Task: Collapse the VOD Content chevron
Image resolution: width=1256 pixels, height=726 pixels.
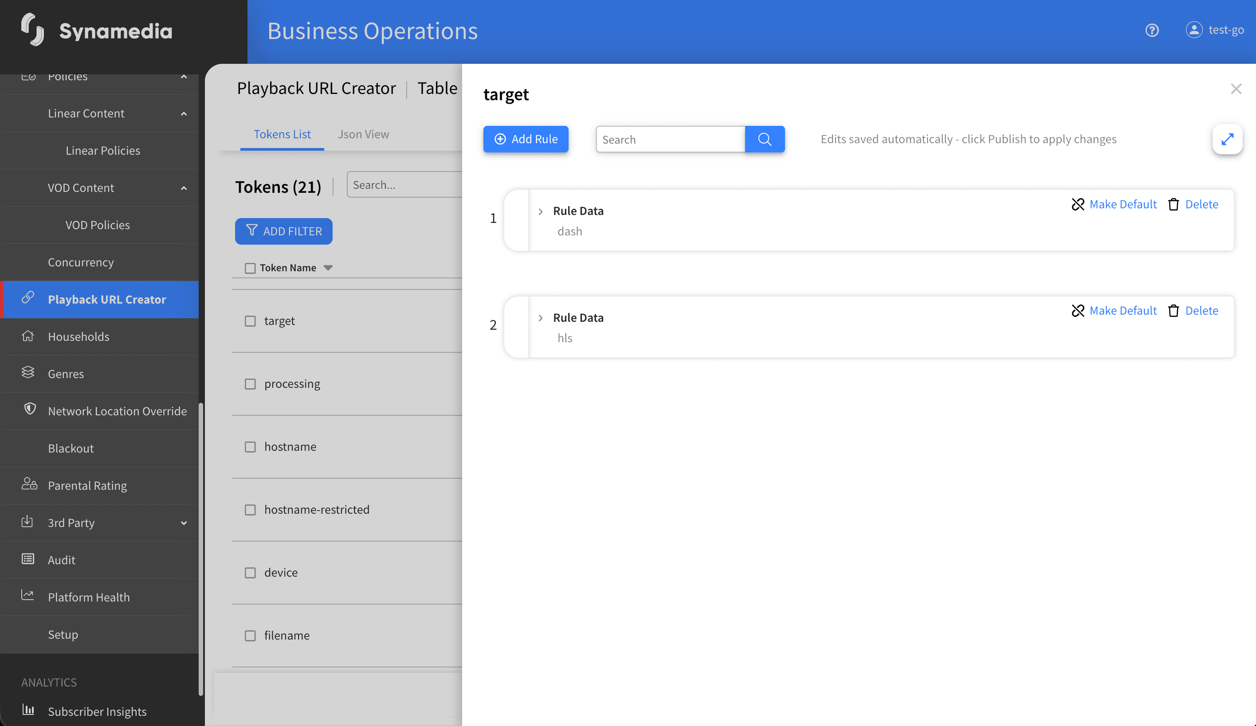Action: tap(184, 188)
